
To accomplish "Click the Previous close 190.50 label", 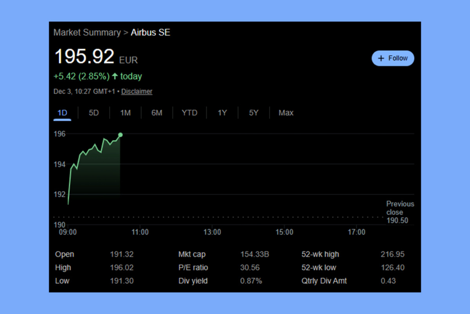I will [400, 212].
